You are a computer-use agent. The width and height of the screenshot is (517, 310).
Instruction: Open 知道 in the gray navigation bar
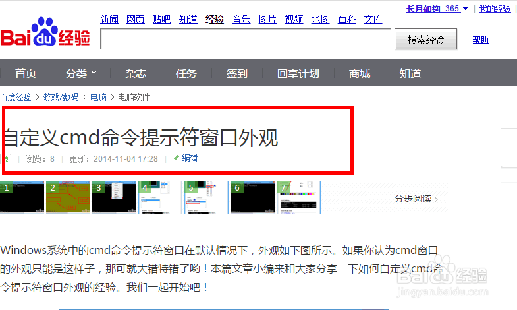[x=410, y=73]
